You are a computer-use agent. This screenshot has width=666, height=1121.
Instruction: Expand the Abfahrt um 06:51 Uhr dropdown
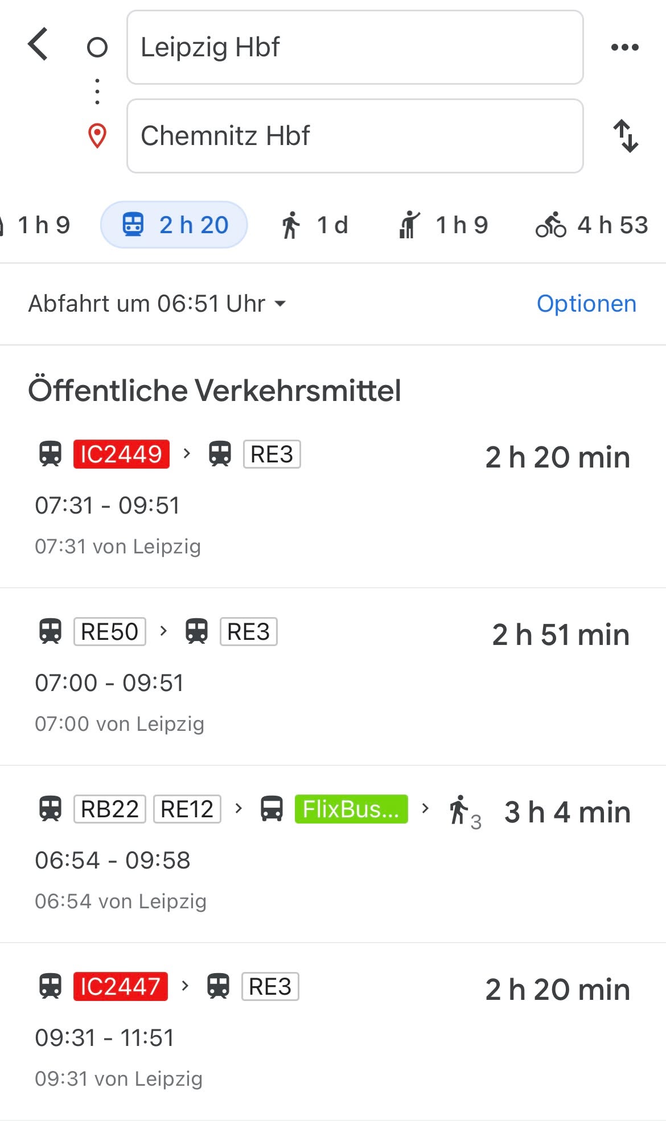(x=157, y=304)
